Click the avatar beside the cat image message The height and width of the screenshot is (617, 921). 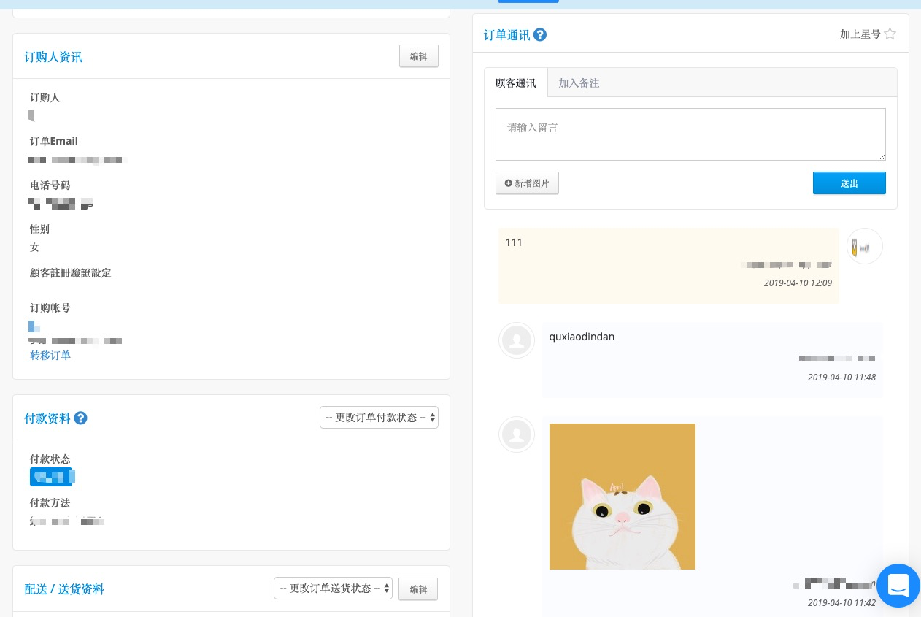[517, 434]
